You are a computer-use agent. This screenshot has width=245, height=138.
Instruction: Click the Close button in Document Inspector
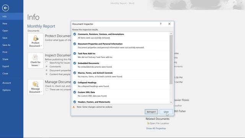tap(166, 112)
